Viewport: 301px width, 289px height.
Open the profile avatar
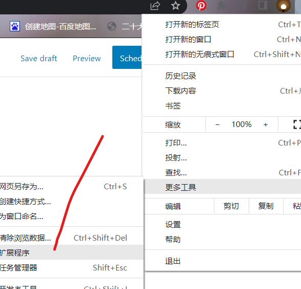coord(283,6)
